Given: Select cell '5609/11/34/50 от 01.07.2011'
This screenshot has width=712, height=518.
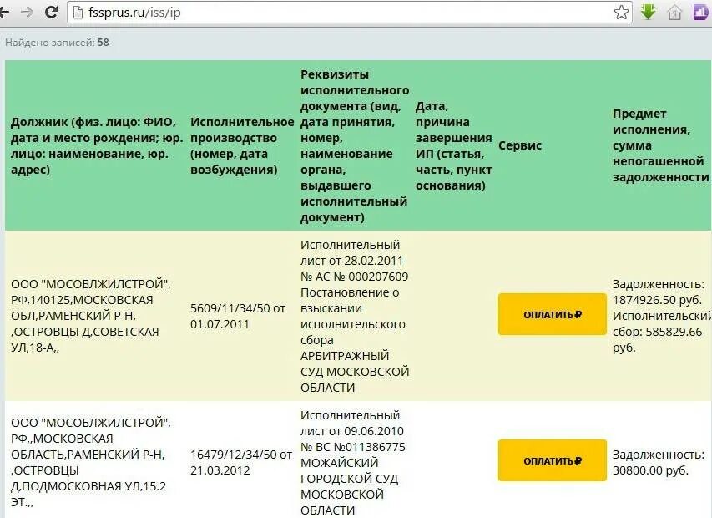Looking at the screenshot, I should point(238,317).
